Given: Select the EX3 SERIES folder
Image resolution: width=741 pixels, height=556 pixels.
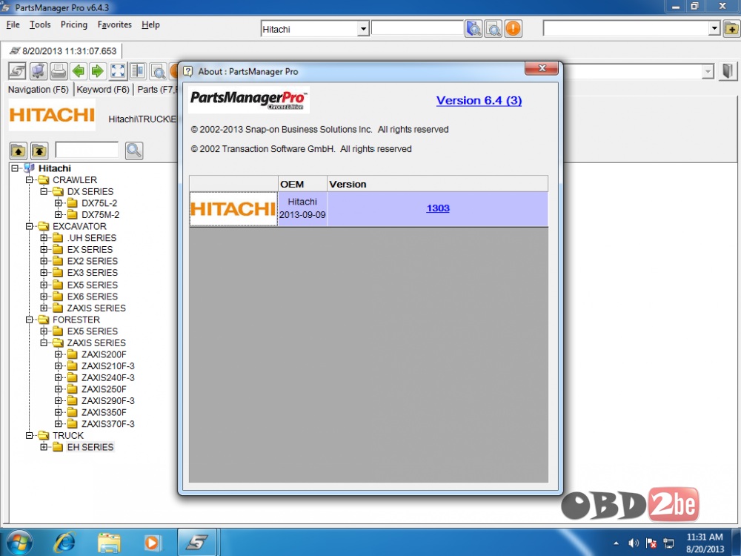Looking at the screenshot, I should point(92,273).
